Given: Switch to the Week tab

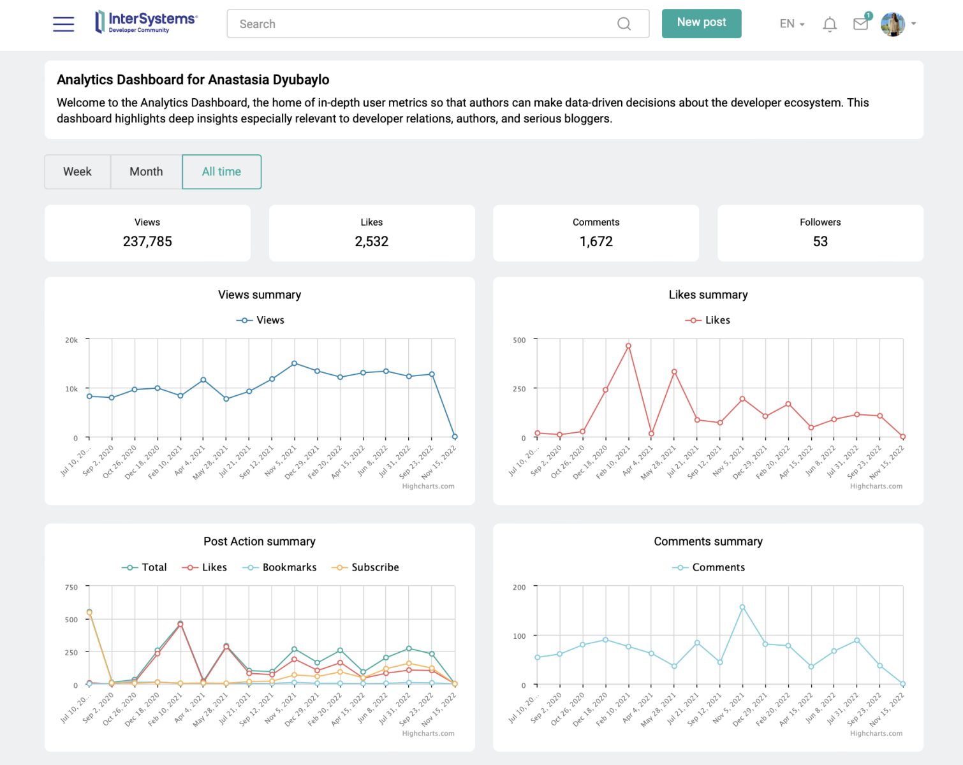Looking at the screenshot, I should coord(77,171).
